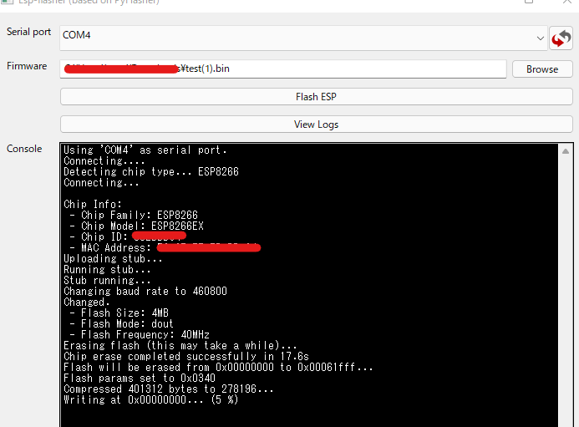This screenshot has width=579, height=427.
Task: Click 'Chip erase completed successfully' line
Action: tap(186, 357)
